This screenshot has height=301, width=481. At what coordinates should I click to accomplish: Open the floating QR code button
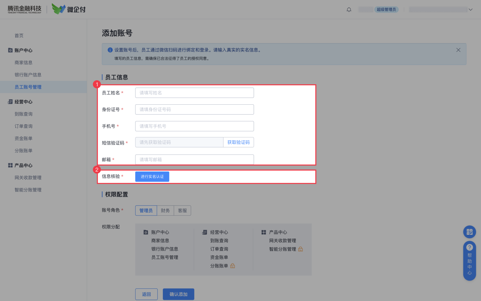pyautogui.click(x=470, y=232)
